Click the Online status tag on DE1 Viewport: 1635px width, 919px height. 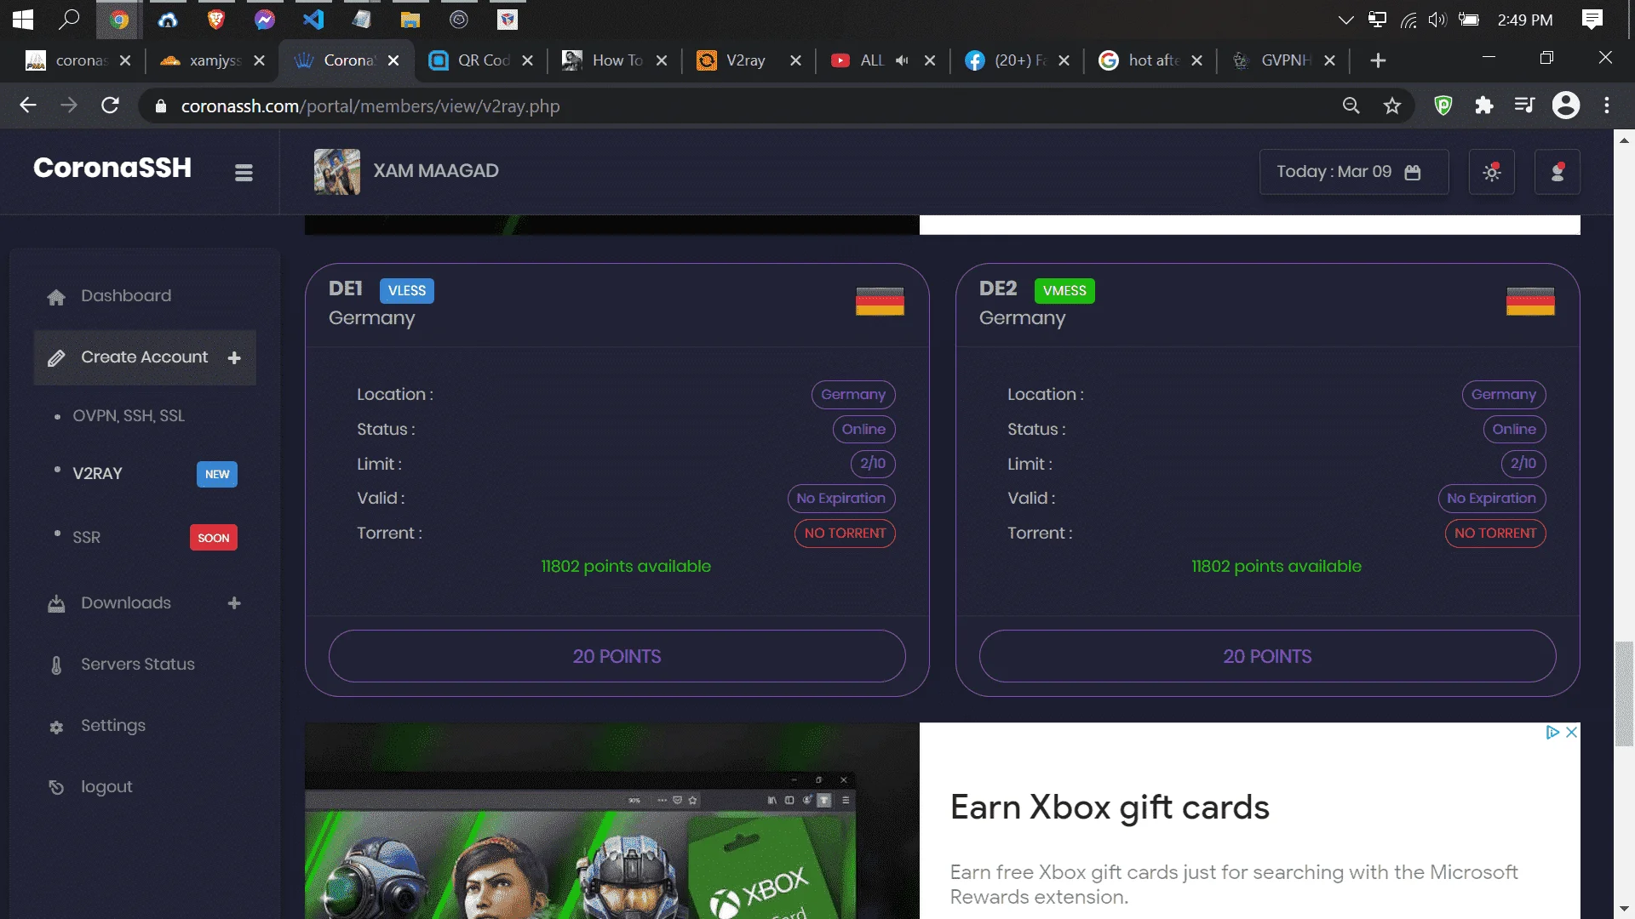point(863,430)
